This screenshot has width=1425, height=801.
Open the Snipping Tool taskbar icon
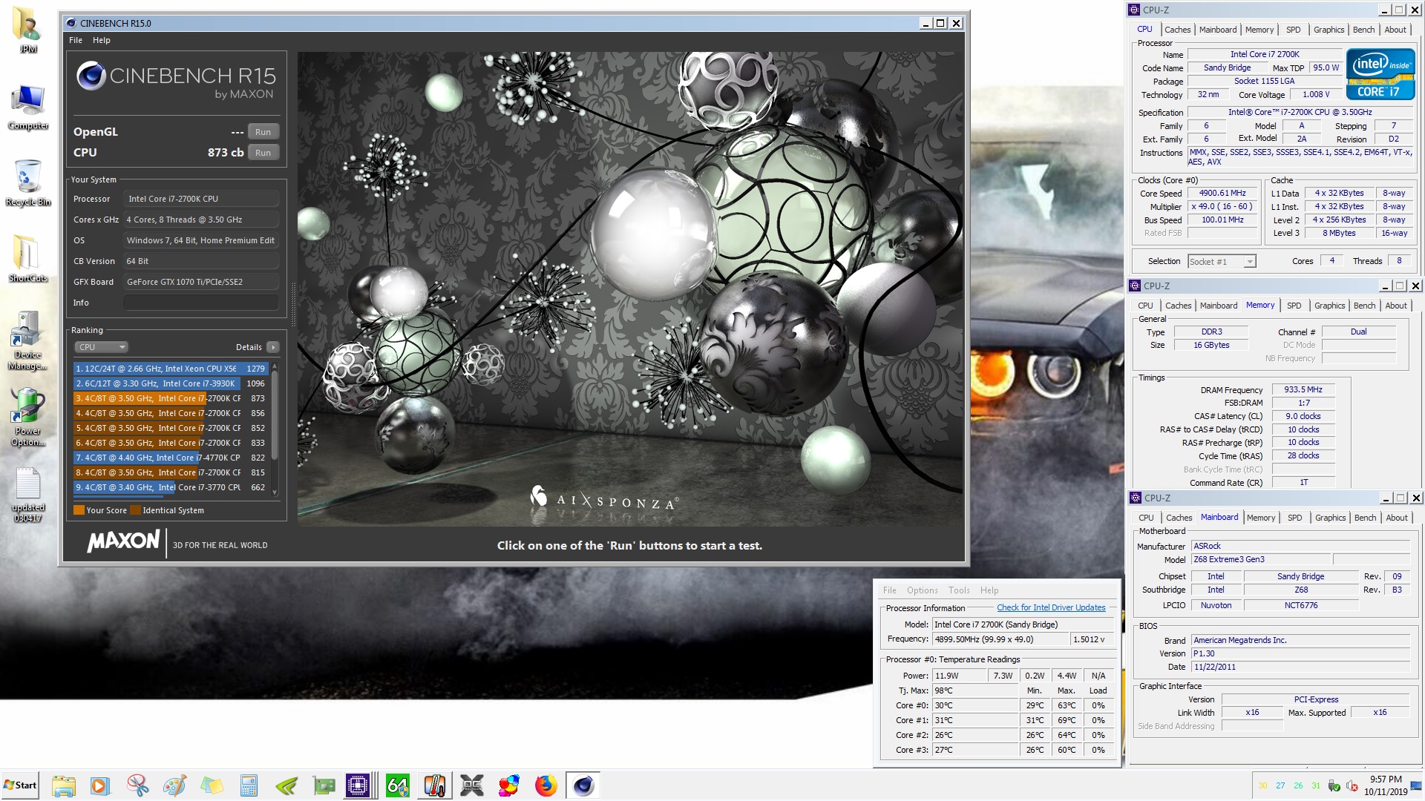tap(137, 785)
